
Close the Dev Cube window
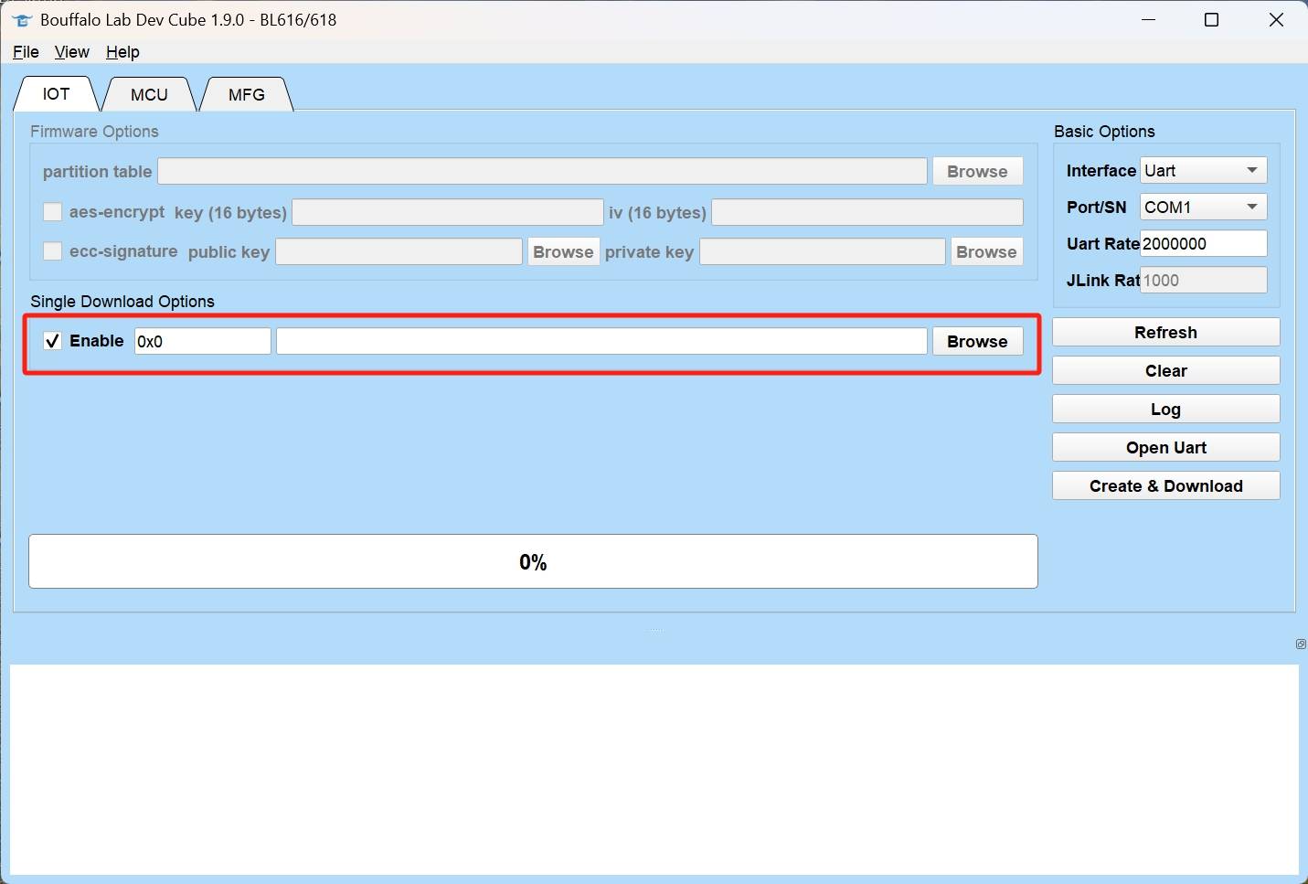pyautogui.click(x=1277, y=20)
